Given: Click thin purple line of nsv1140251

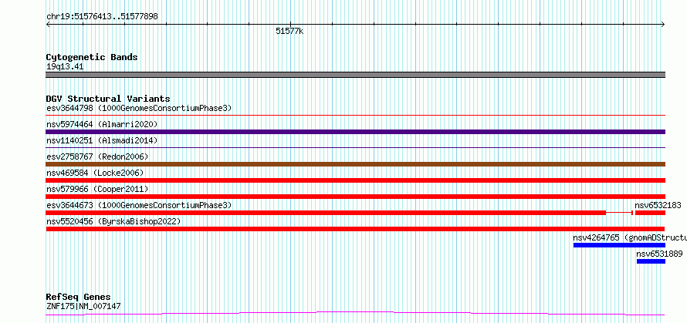Looking at the screenshot, I should 355,147.
